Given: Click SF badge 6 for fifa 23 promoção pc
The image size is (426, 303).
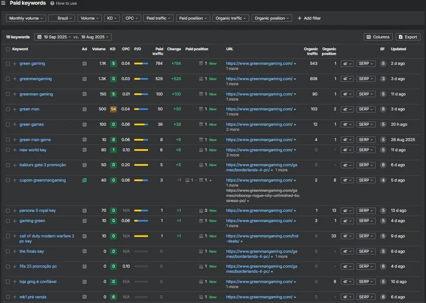Looking at the screenshot, I should [383, 266].
